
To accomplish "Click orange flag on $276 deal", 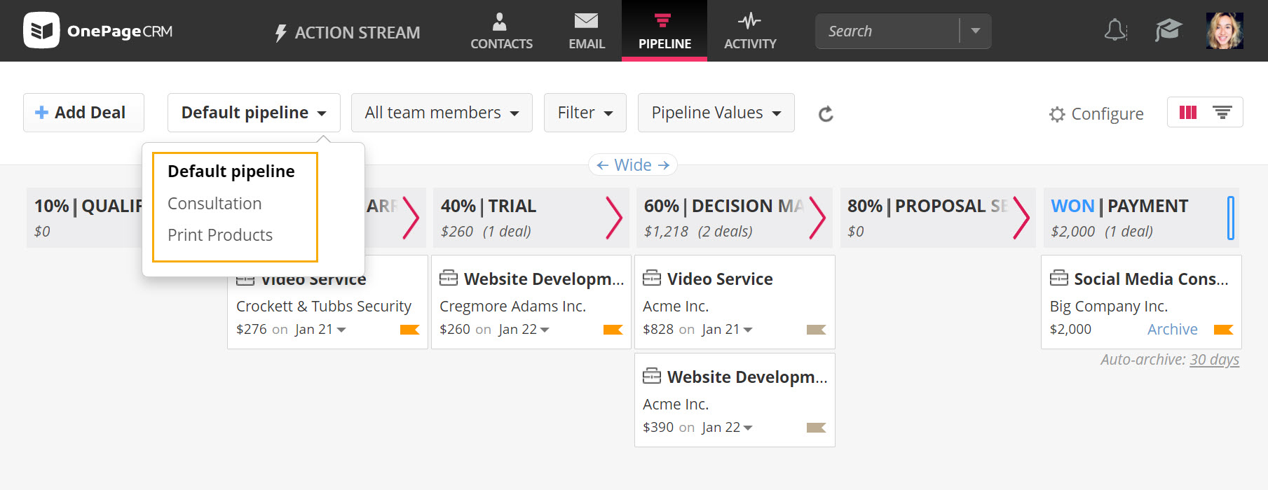I will (x=409, y=330).
